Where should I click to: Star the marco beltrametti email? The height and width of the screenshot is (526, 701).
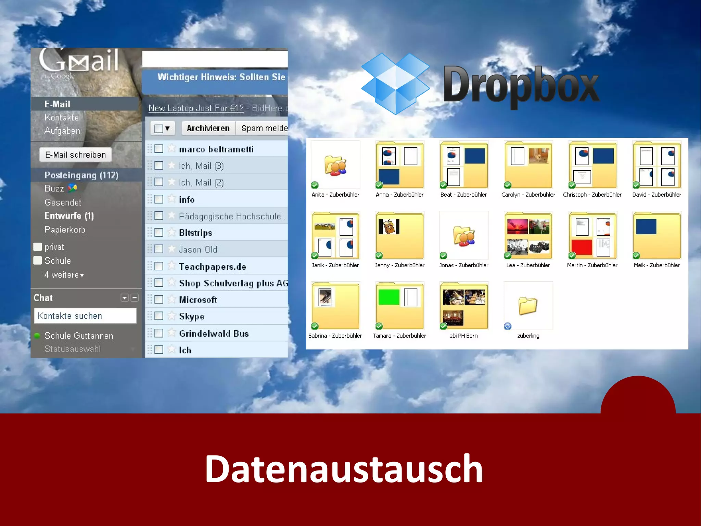tap(171, 149)
